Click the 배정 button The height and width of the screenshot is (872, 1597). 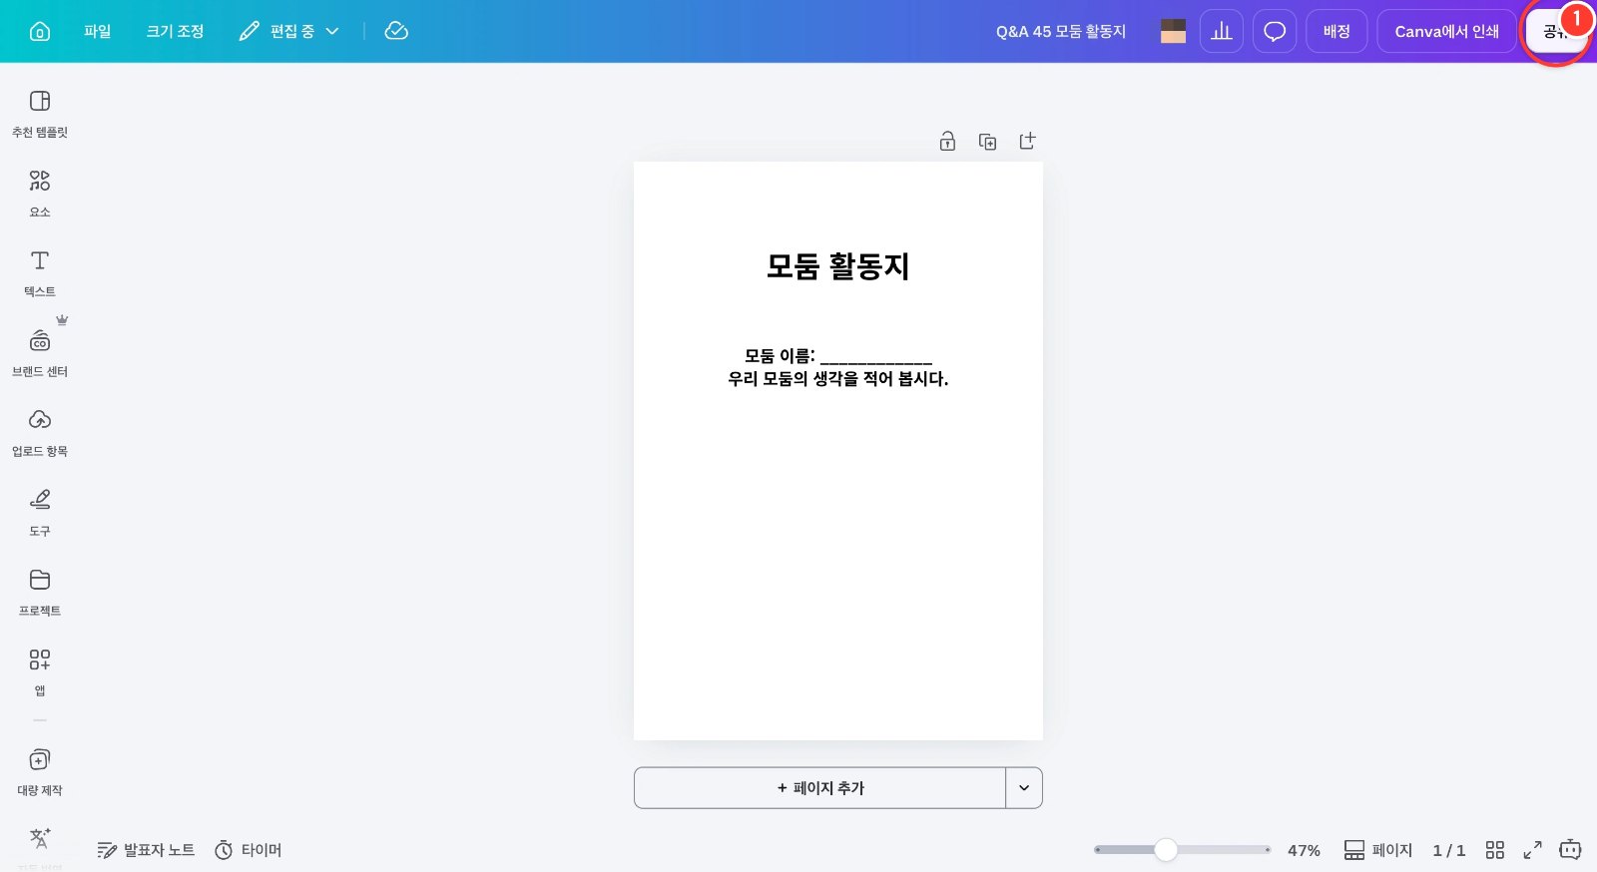(x=1336, y=31)
